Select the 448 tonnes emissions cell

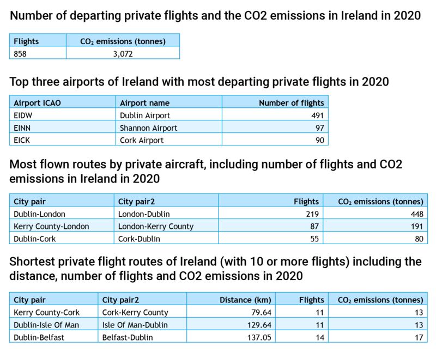point(417,214)
